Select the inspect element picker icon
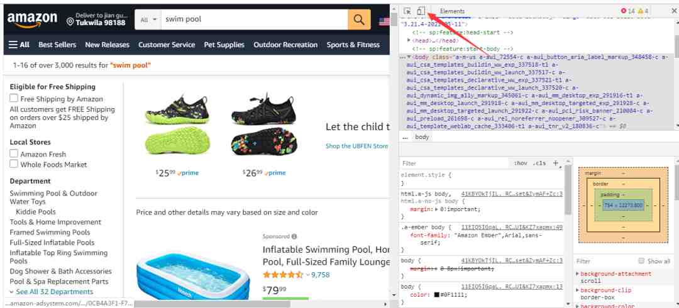This screenshot has width=679, height=308. (x=407, y=11)
